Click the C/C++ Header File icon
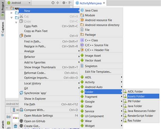Viewport: 161px width, 129px height. (82, 50)
